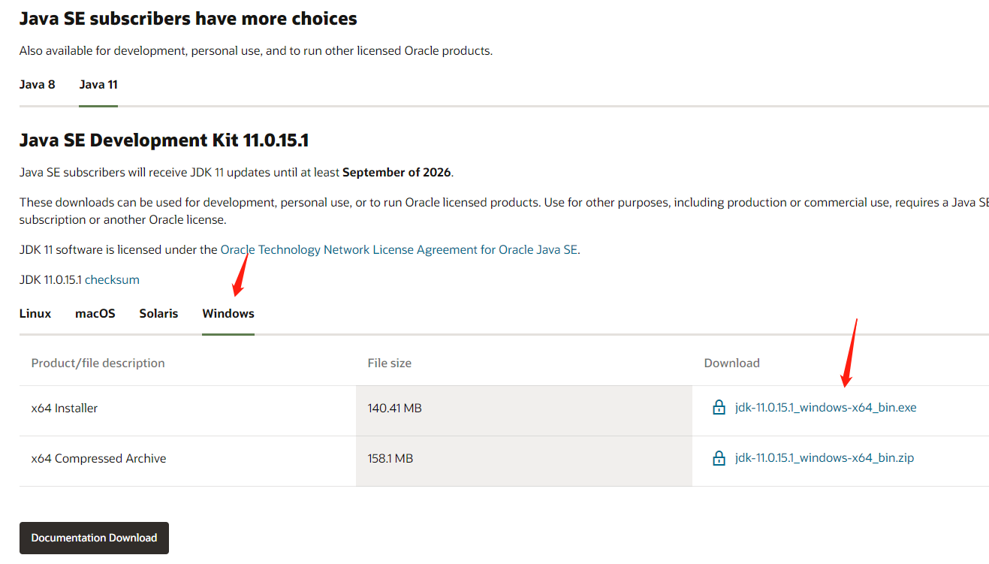Click the lock icon beside the .exe download
Image resolution: width=989 pixels, height=564 pixels.
tap(719, 408)
